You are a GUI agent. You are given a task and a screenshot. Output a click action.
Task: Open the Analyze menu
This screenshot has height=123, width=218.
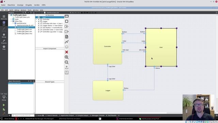point(24,10)
